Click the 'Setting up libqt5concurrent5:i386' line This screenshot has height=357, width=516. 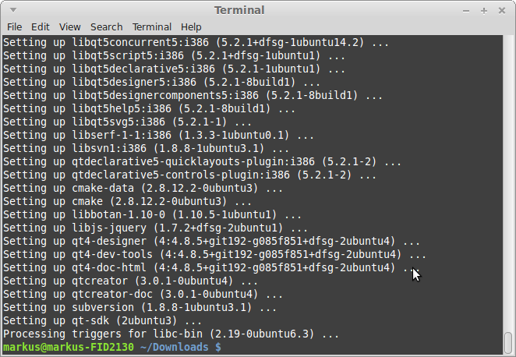[x=195, y=41]
